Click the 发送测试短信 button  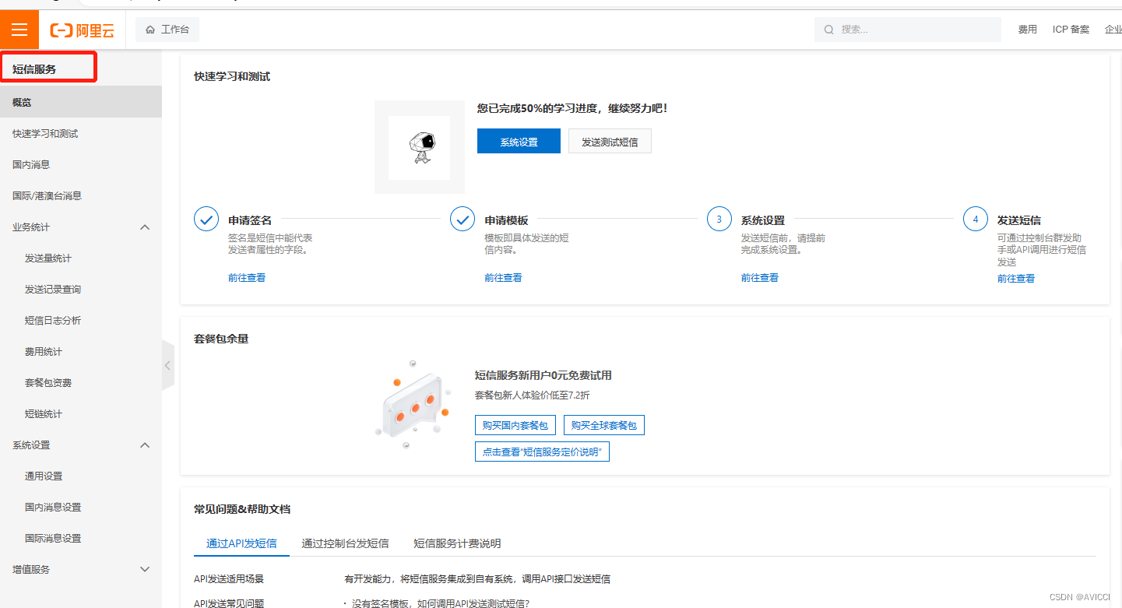[610, 141]
